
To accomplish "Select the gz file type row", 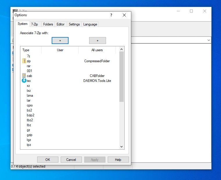I will coord(70,130).
